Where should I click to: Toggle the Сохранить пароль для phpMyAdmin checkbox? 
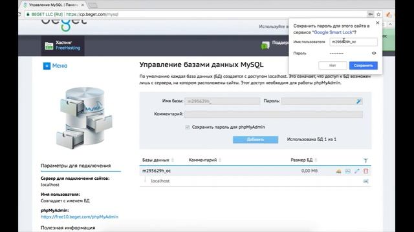pos(188,128)
